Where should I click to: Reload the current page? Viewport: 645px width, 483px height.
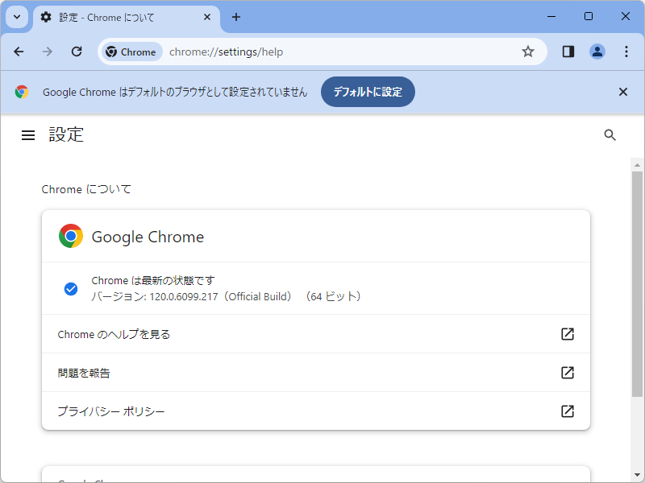coord(77,51)
